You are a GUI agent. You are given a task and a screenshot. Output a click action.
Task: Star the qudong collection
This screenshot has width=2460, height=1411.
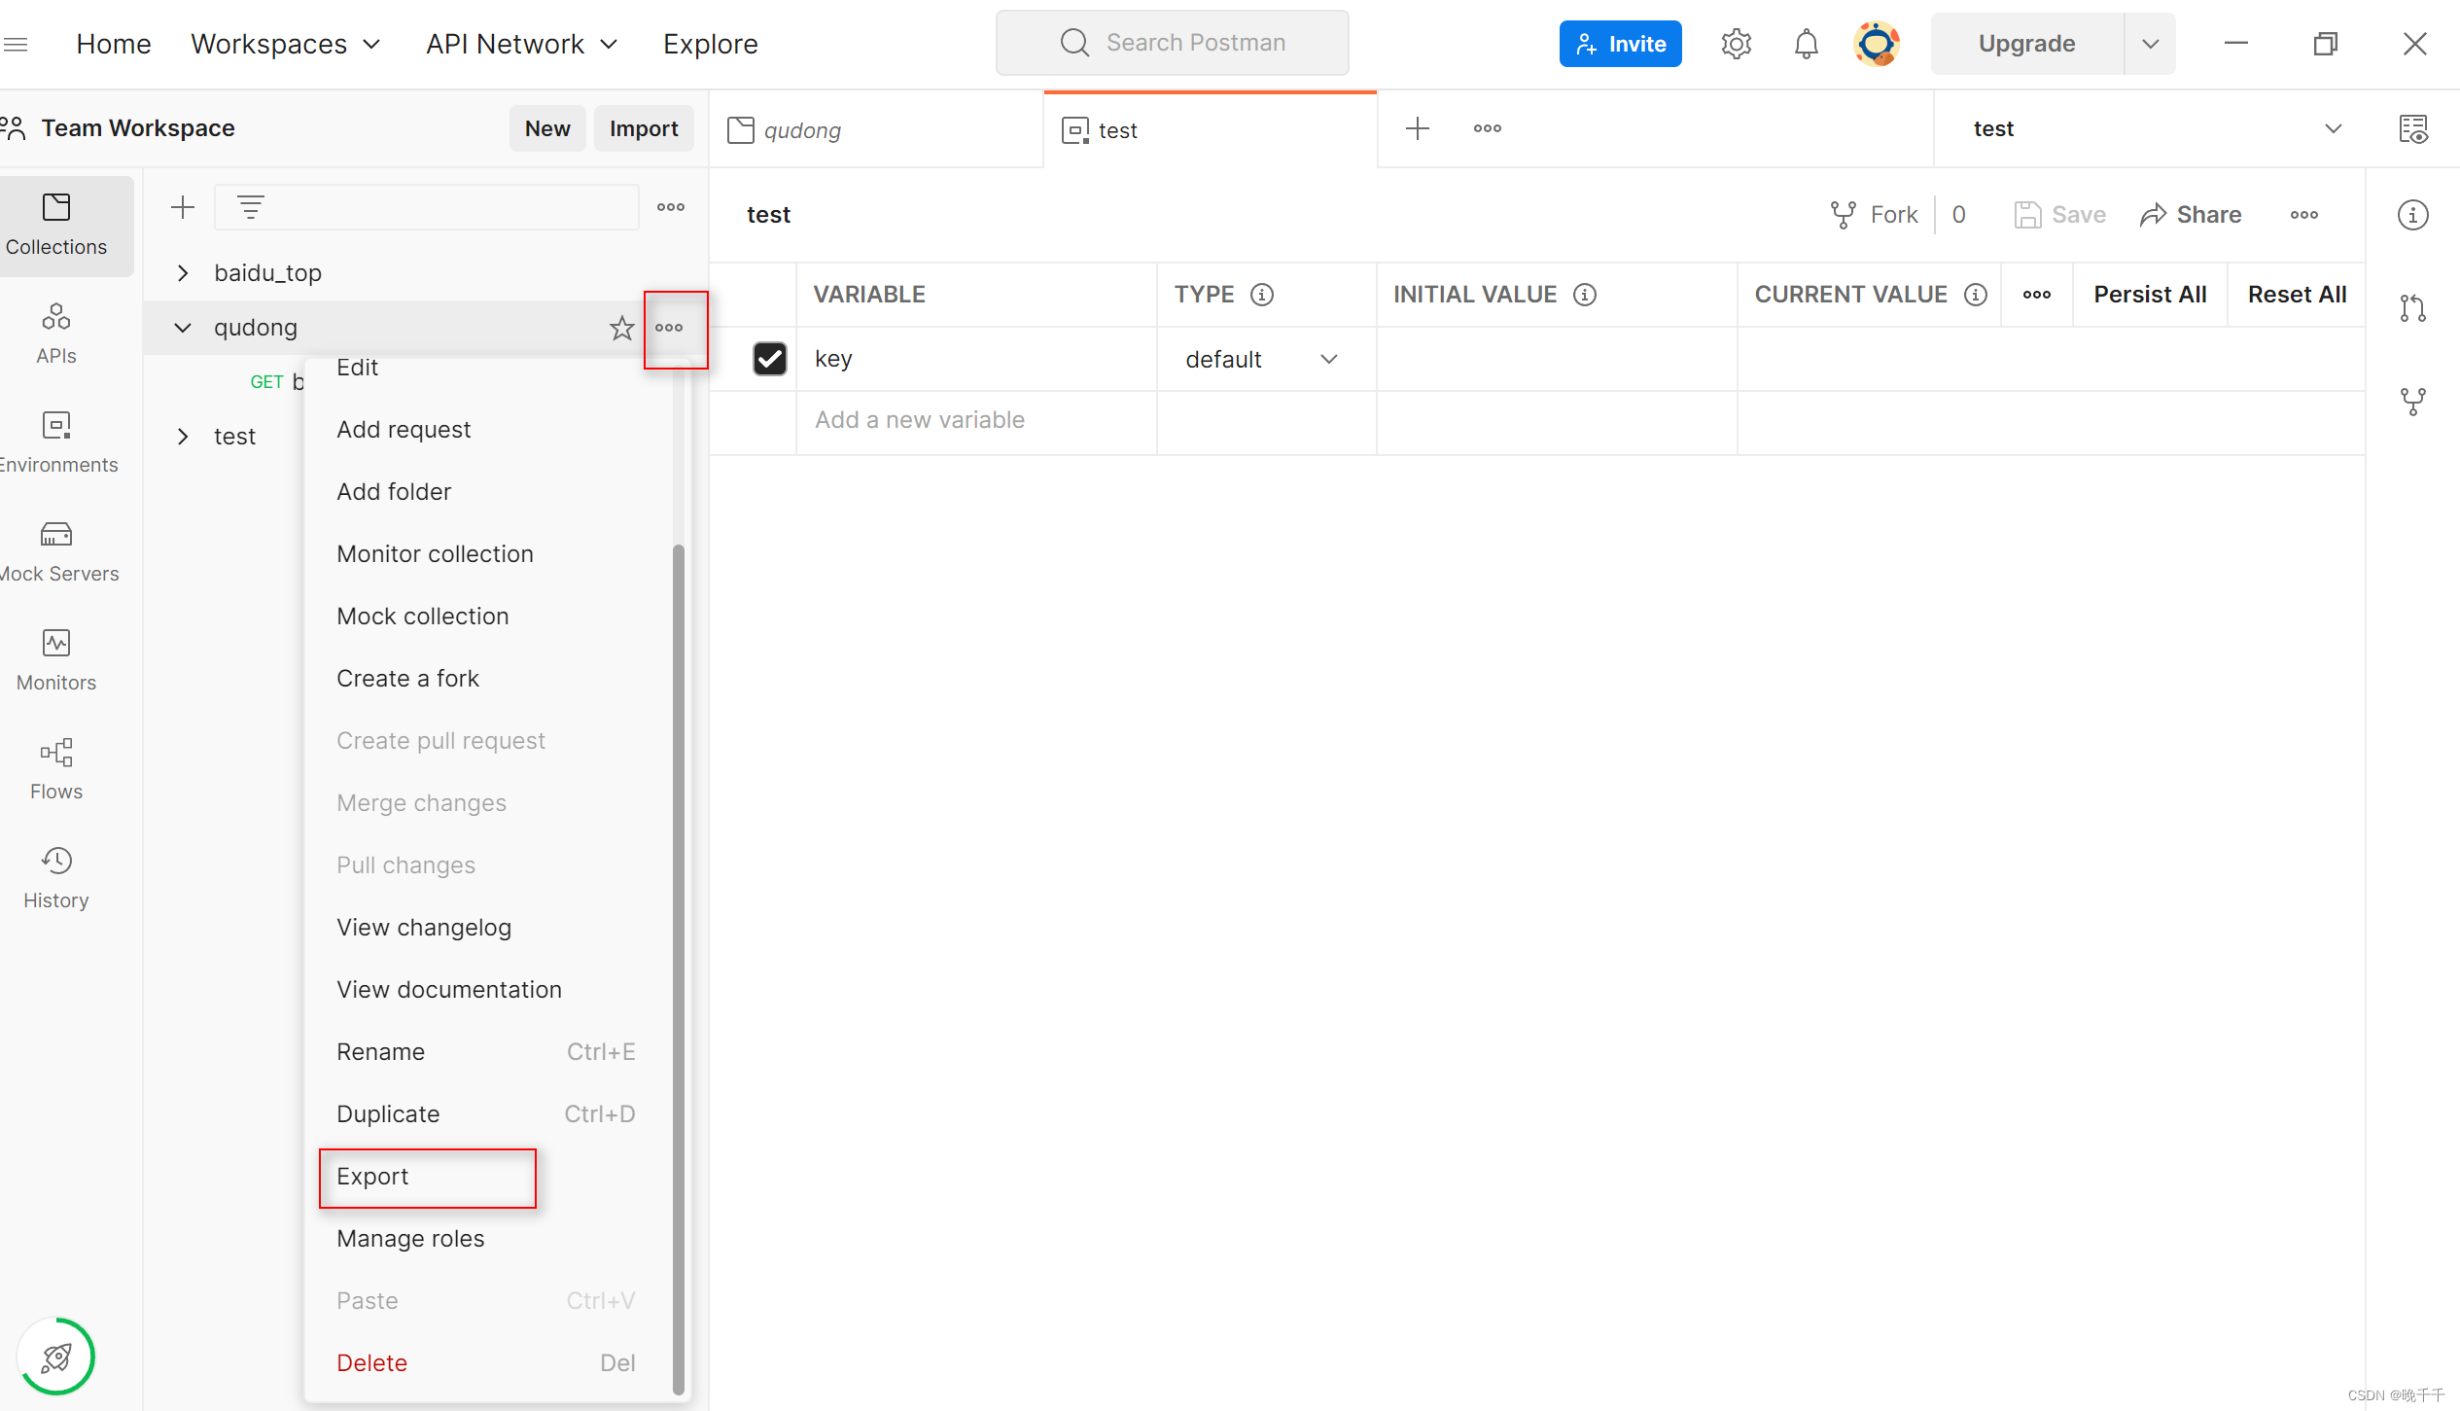tap(622, 328)
